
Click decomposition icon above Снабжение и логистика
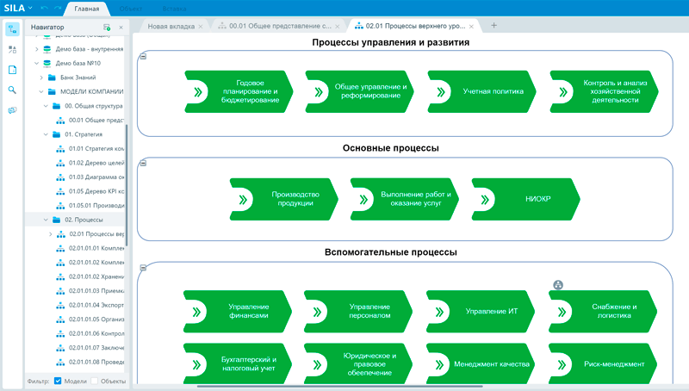[x=558, y=285]
